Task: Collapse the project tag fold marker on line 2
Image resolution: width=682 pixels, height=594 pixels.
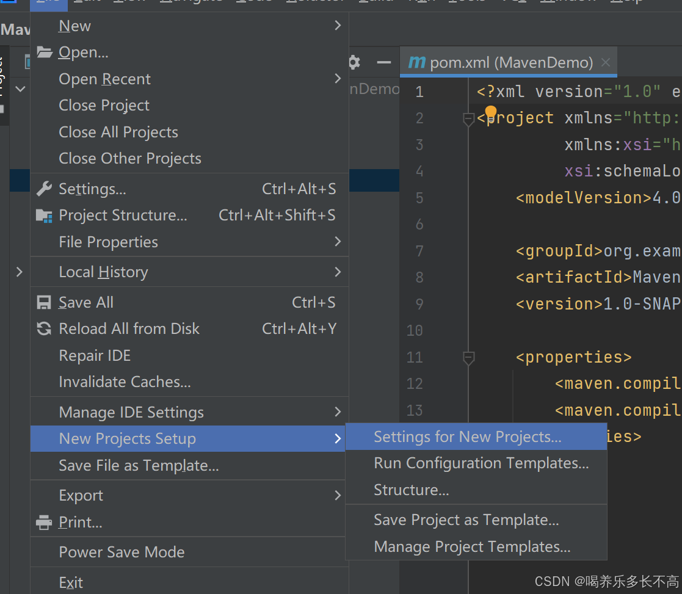Action: tap(468, 118)
